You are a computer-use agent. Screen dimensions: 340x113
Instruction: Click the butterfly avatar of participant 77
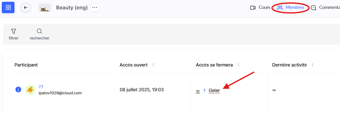30,90
